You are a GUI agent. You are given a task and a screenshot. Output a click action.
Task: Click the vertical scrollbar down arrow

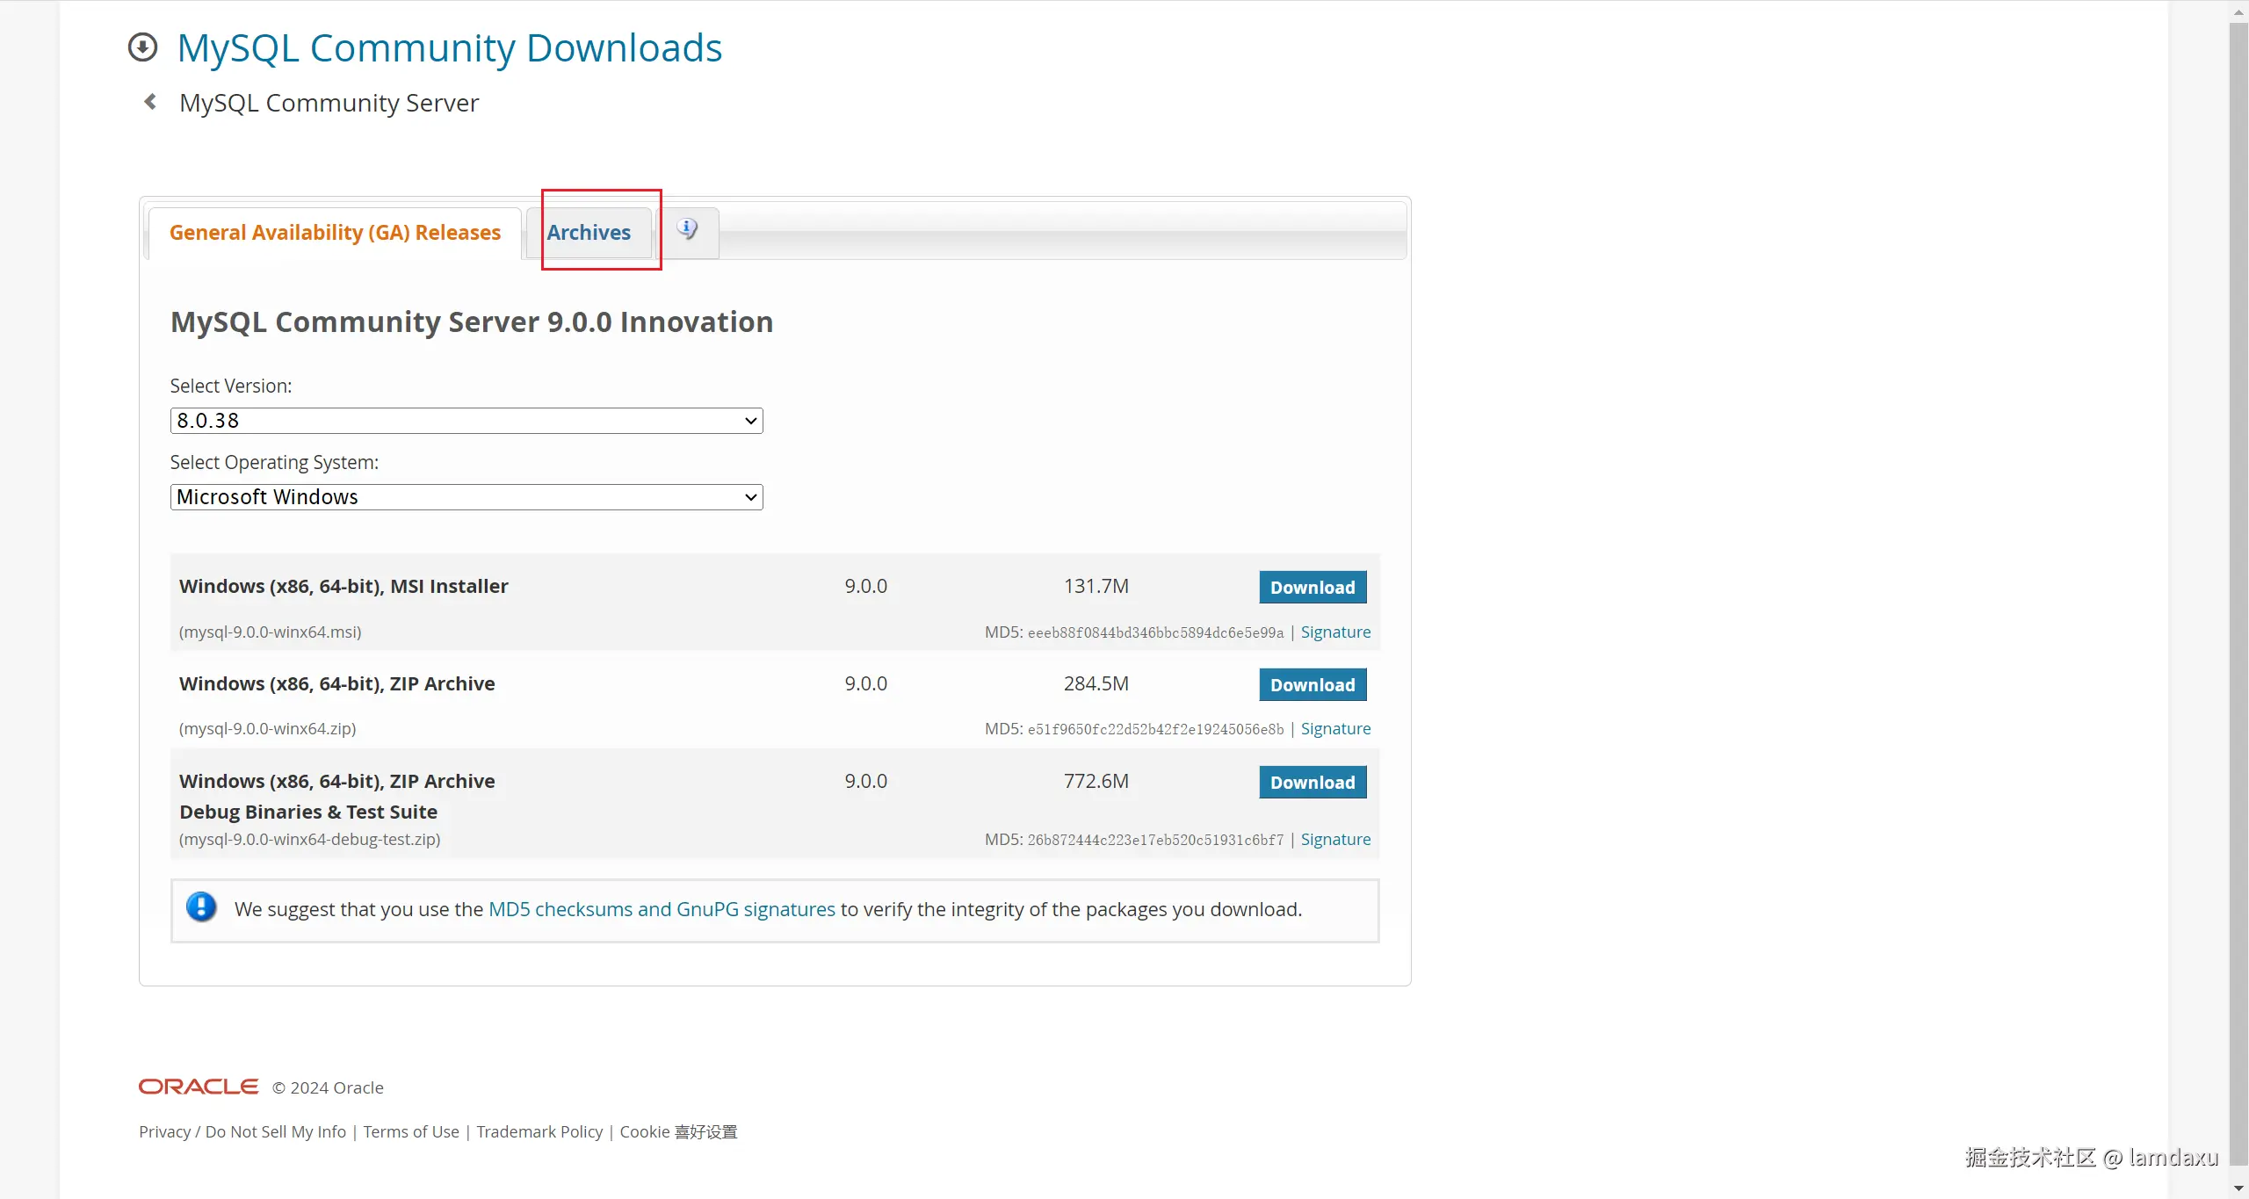[x=2238, y=1188]
